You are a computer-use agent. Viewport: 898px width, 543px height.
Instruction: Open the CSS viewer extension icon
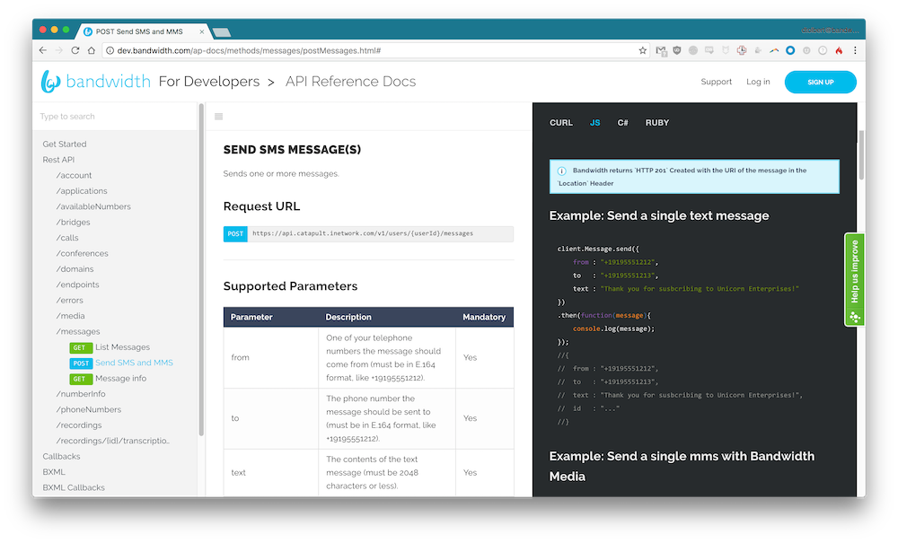tap(709, 50)
